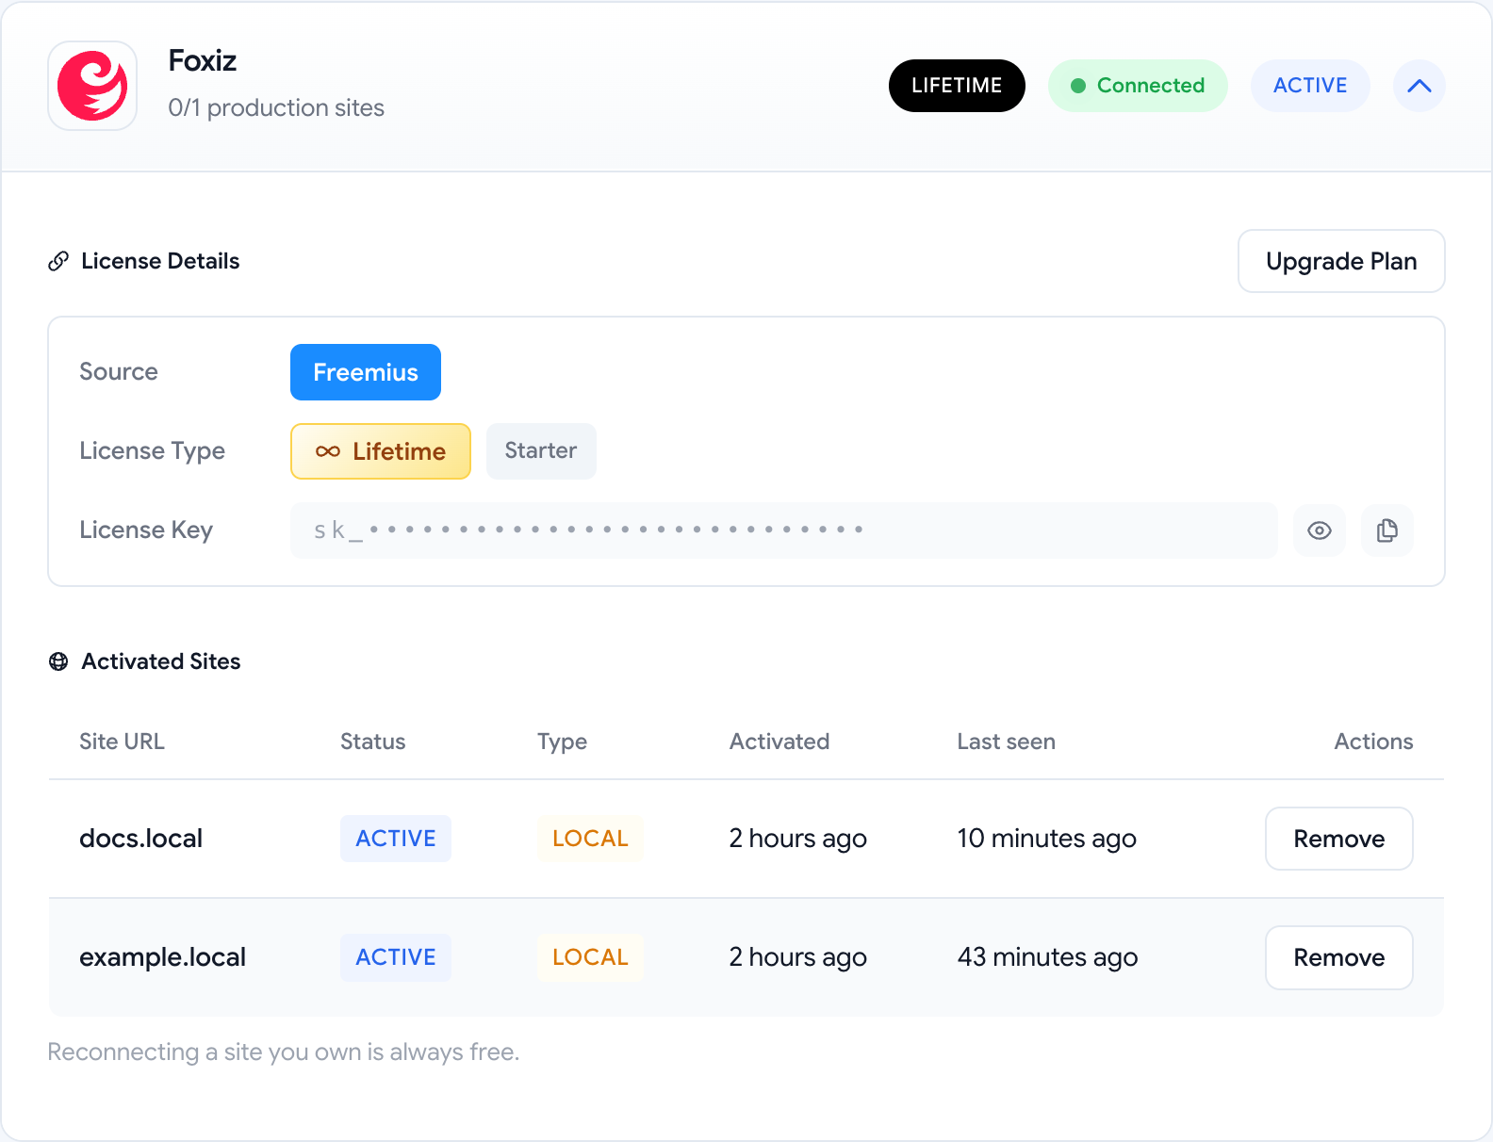This screenshot has width=1493, height=1142.
Task: Click the globe icon beside Activated Sites
Action: click(58, 661)
